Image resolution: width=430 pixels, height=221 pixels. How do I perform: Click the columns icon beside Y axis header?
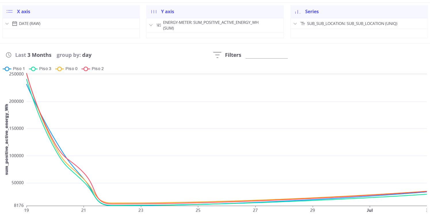point(154,11)
